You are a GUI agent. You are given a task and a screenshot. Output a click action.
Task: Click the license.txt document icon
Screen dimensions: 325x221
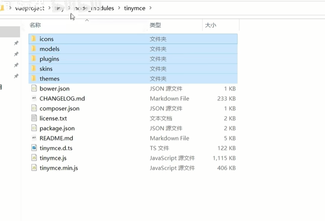tap(34, 118)
